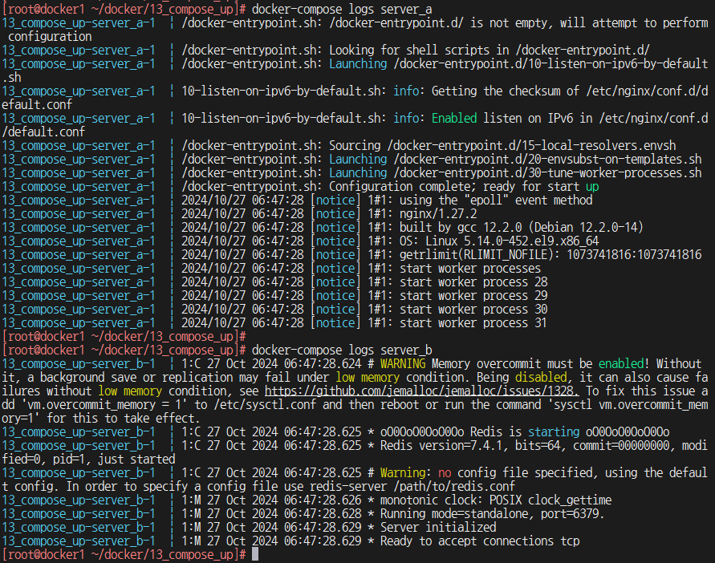The image size is (715, 563).
Task: Click the final prompt cursor block
Action: coord(255,554)
